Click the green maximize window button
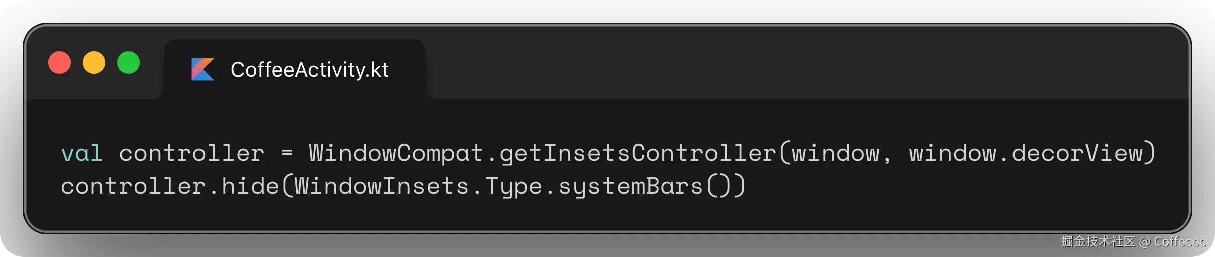Viewport: 1215px width, 257px height. point(128,63)
